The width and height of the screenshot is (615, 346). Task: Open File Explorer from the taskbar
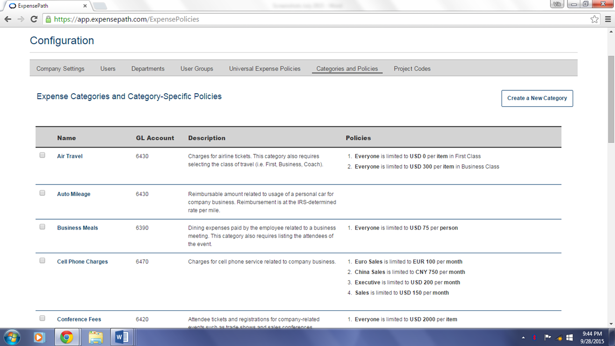[96, 337]
